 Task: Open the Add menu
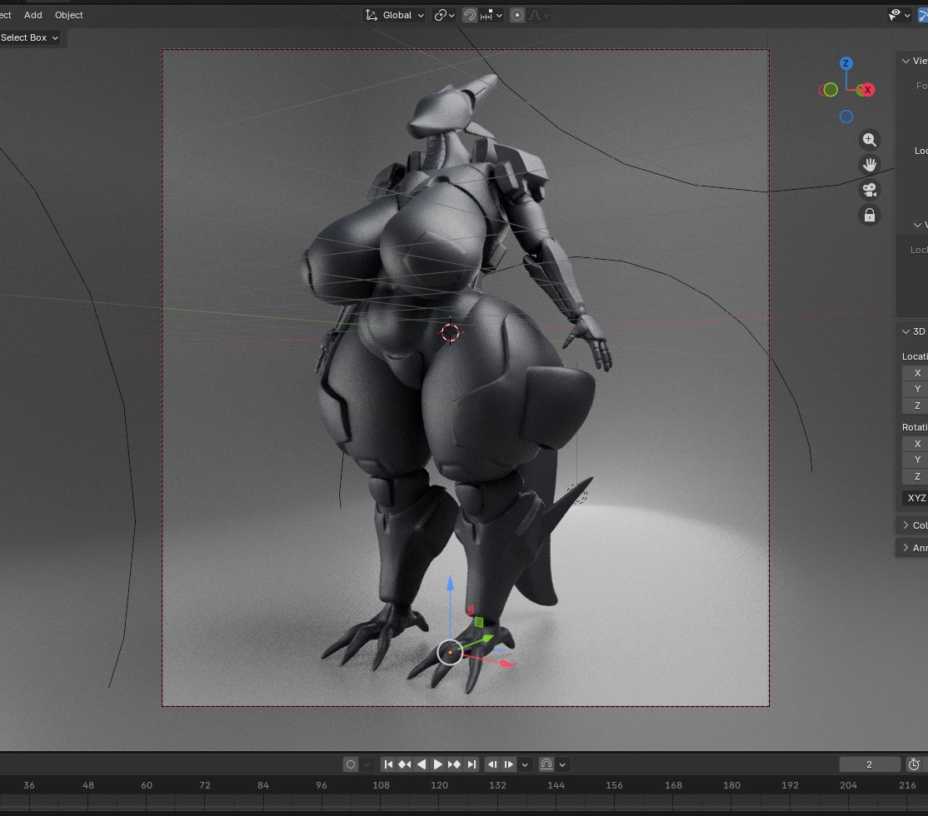(32, 15)
